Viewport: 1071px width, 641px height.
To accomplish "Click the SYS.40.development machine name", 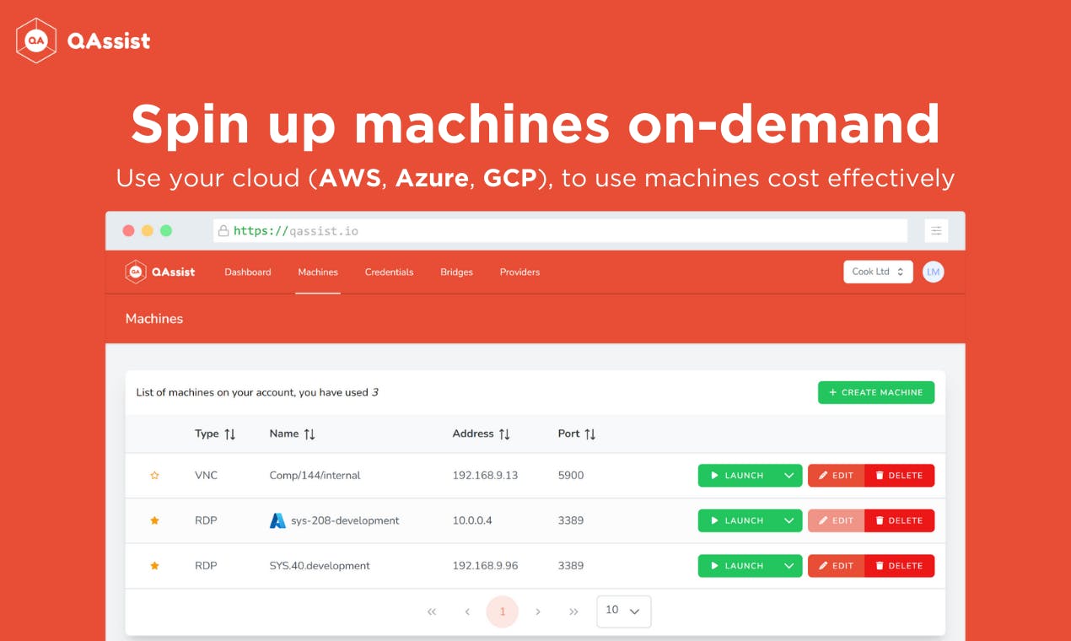I will click(x=320, y=566).
